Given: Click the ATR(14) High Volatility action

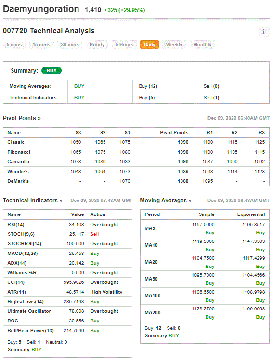Looking at the screenshot, I should 106,292.
